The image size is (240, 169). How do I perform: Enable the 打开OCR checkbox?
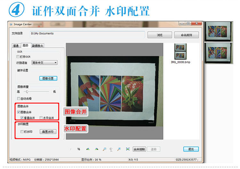18,57
